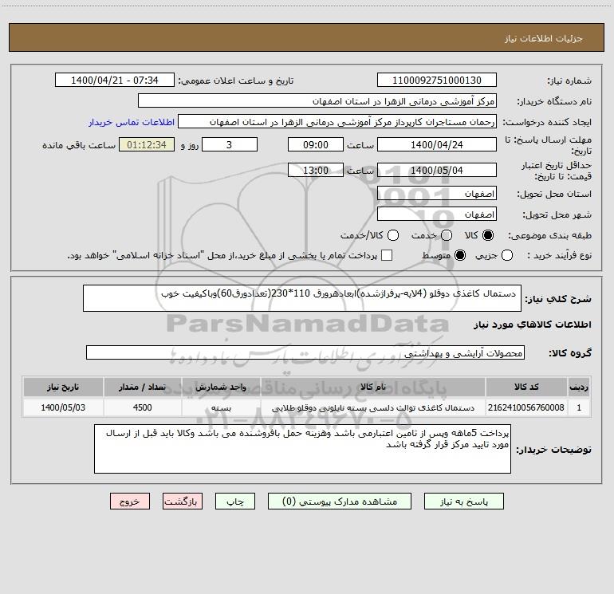Toggle the اسناد خزانه اسلامی payment checkbox
Screen dimensions: 614x594
coord(387,255)
